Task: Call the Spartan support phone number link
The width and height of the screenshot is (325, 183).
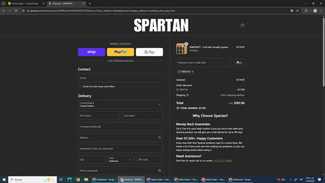Action: coord(222,161)
